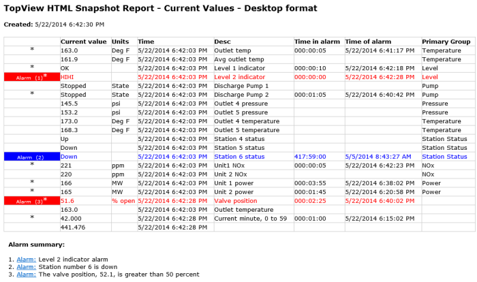Select the Unit 2 power description
This screenshot has height=282, width=477.
[x=234, y=192]
